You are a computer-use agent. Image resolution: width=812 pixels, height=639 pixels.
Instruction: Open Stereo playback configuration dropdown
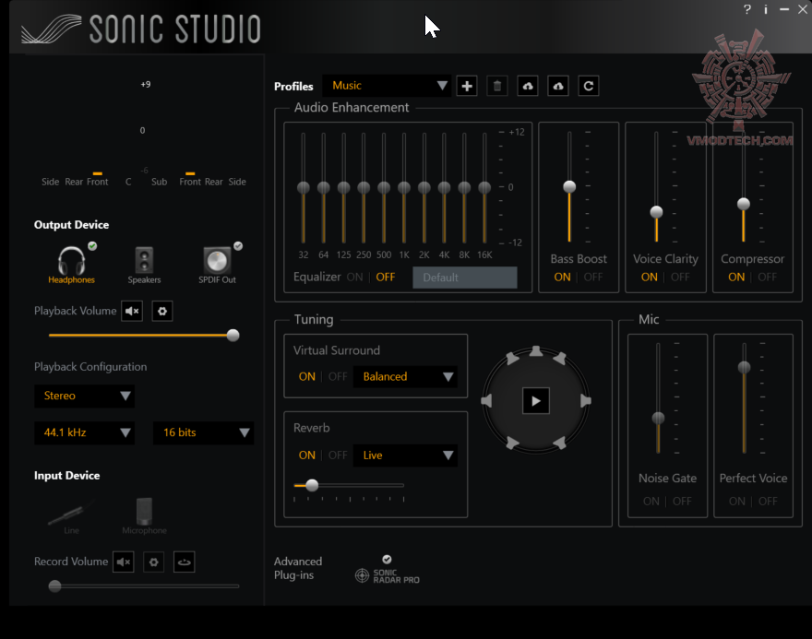pos(84,396)
